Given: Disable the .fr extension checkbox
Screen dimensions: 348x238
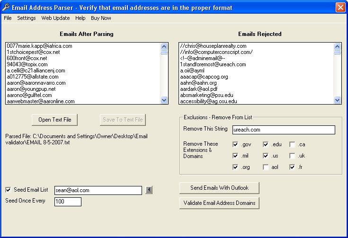Looking at the screenshot, I should pyautogui.click(x=292, y=167).
